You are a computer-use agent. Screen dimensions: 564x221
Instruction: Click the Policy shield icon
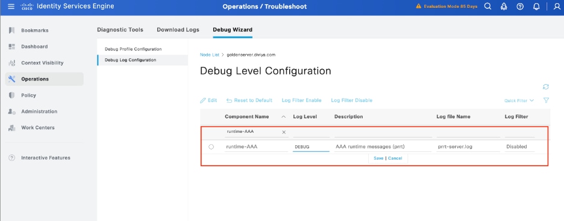pyautogui.click(x=11, y=95)
